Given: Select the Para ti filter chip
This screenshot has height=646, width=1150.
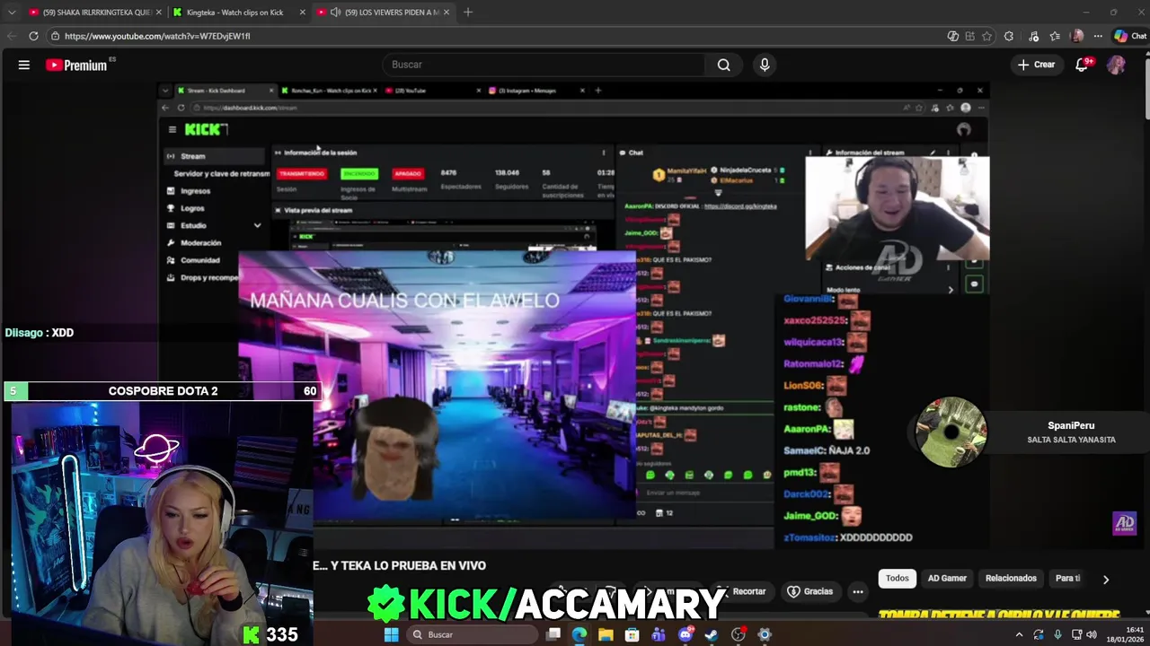Looking at the screenshot, I should pos(1067,579).
